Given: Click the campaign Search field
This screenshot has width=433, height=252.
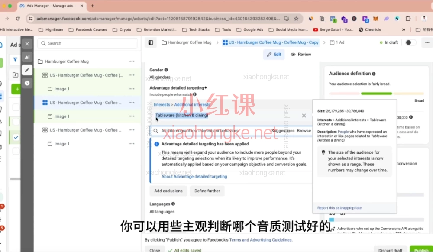Looking at the screenshot, I should click(87, 43).
